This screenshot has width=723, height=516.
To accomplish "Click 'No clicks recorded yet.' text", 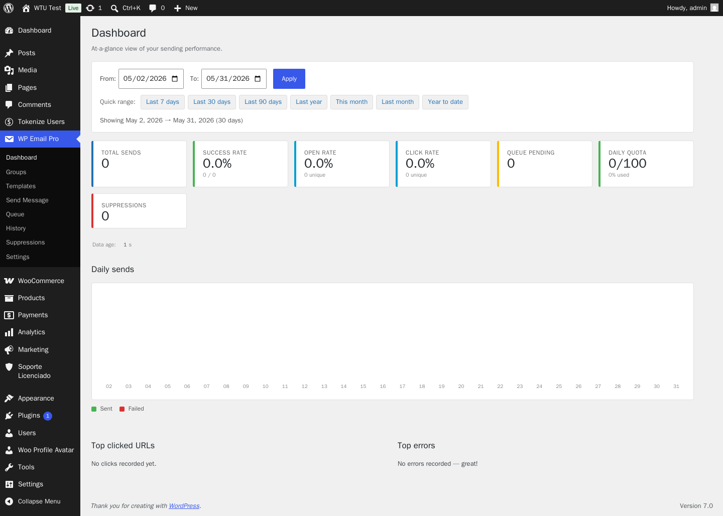I will (124, 464).
